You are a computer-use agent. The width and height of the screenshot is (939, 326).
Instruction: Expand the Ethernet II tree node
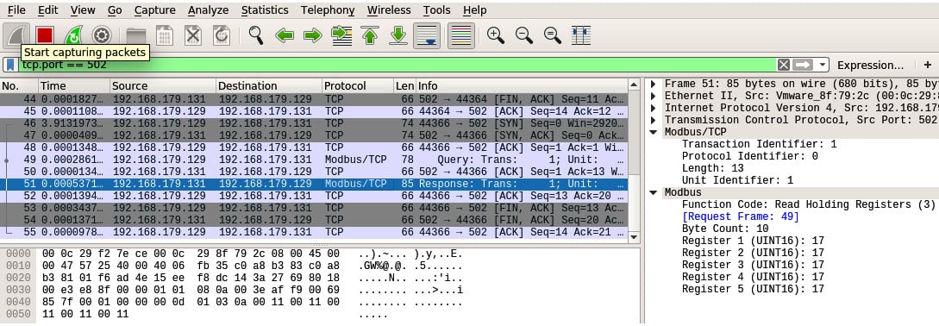click(653, 96)
